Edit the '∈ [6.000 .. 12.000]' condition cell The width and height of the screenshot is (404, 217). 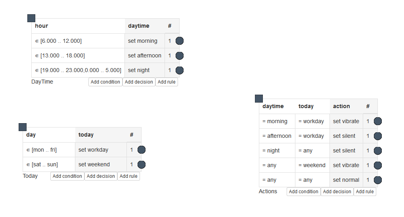click(78, 41)
